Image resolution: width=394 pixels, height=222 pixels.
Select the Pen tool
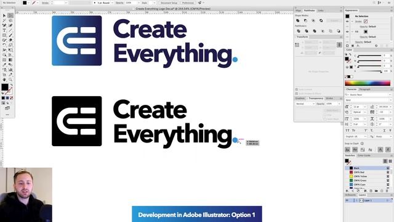point(4,25)
